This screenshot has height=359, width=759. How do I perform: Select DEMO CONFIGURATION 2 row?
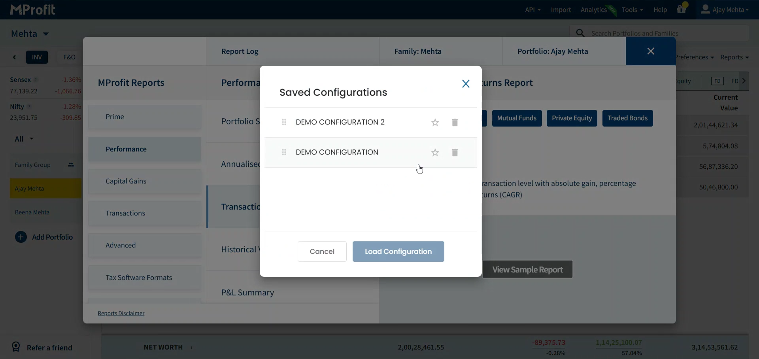coord(371,123)
